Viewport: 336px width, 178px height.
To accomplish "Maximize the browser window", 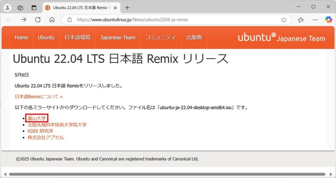I will click(313, 7).
